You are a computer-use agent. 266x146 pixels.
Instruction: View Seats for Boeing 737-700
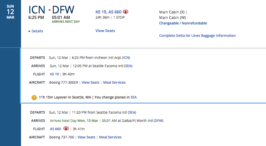pyautogui.click(x=86, y=137)
